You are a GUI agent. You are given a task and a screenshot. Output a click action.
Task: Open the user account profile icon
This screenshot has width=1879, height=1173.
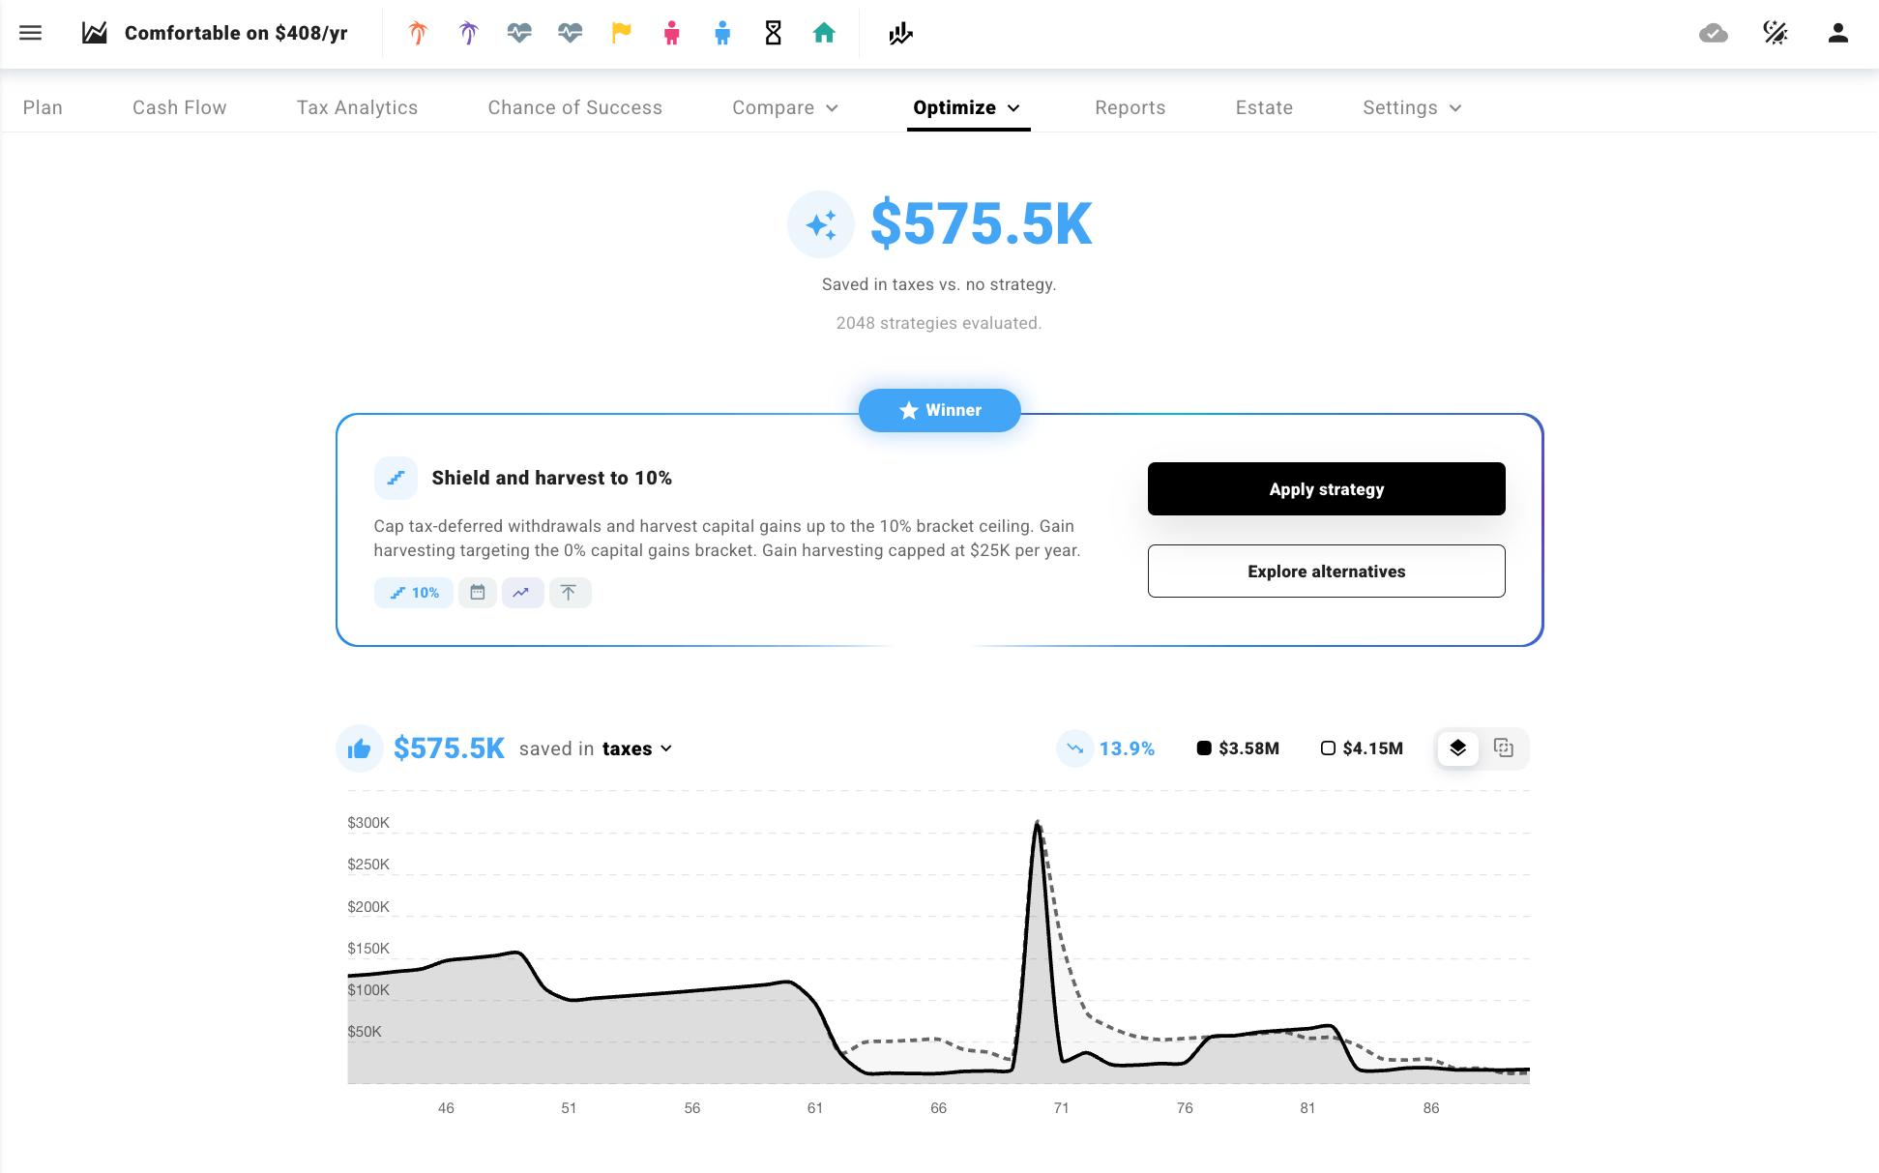click(1837, 33)
